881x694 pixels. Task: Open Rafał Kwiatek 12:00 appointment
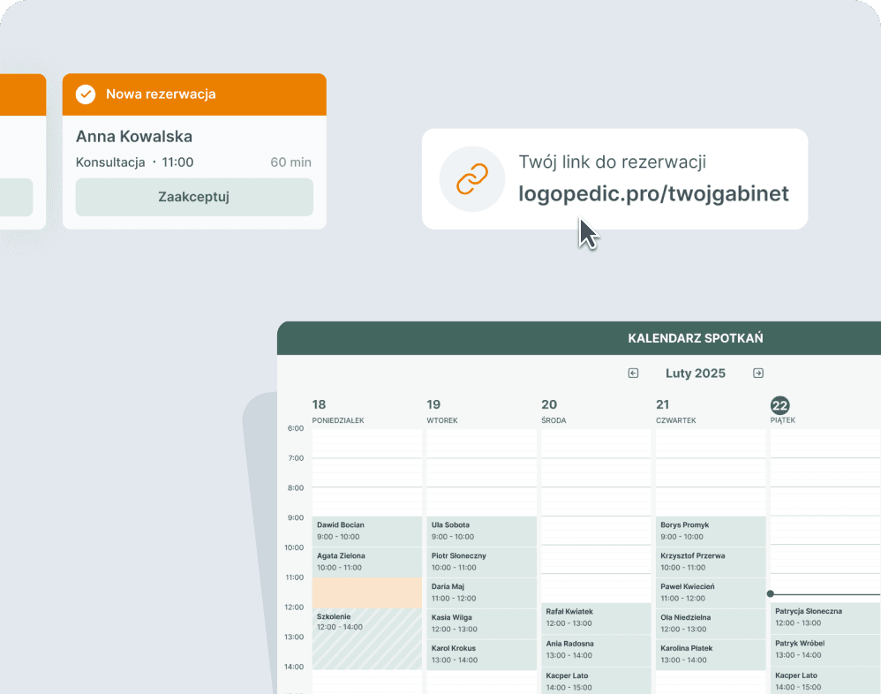tap(596, 618)
